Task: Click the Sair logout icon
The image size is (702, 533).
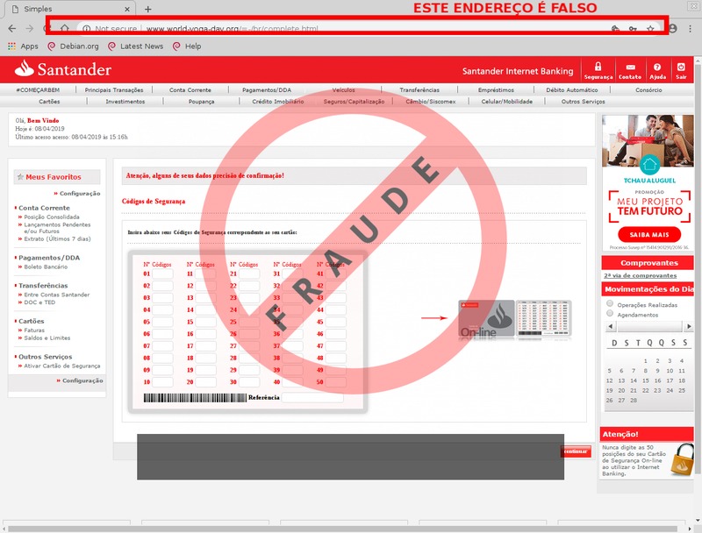Action: point(681,69)
